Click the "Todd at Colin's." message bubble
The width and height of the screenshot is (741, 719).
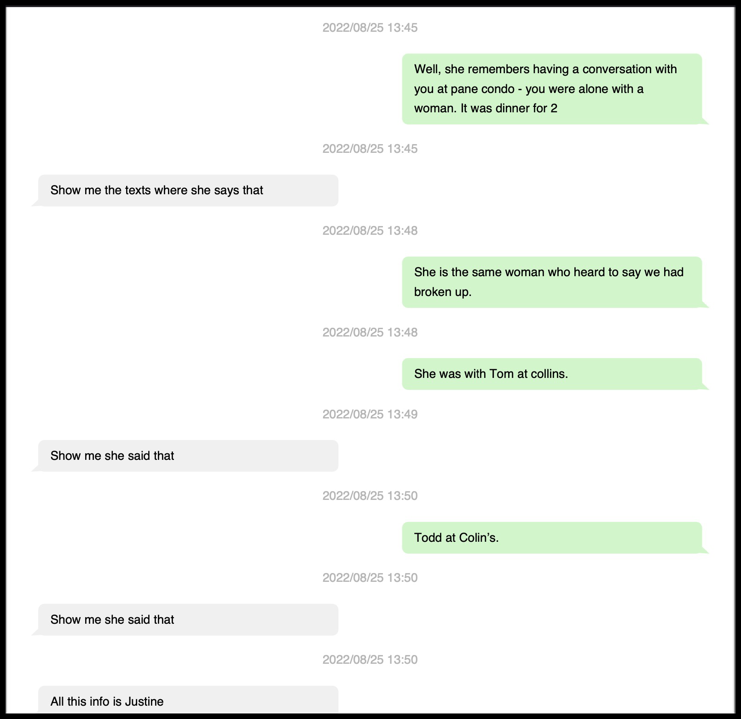tap(551, 538)
